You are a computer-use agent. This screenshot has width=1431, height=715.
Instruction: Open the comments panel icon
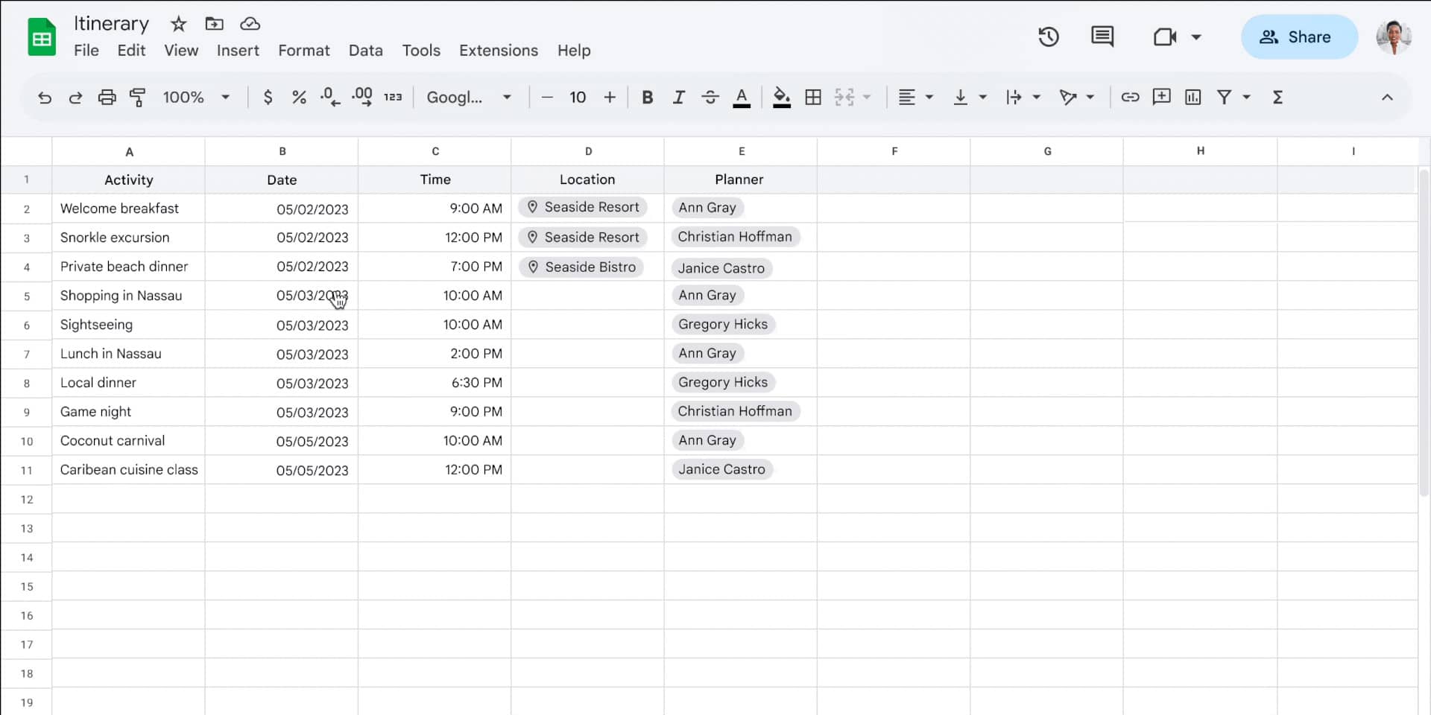(1102, 36)
